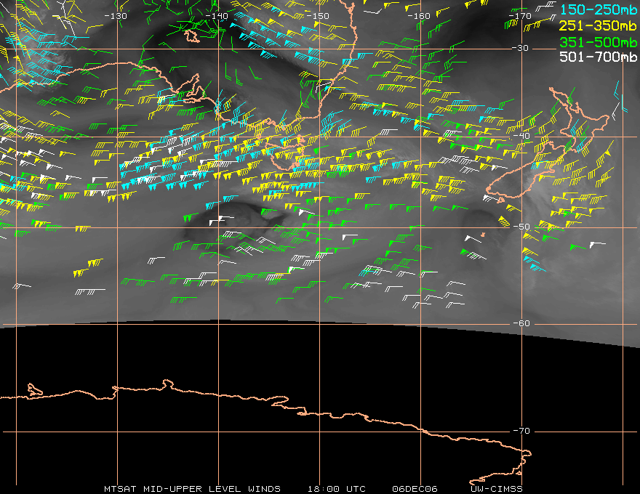Click the UW-CIMSS credit text
This screenshot has width=640, height=494.
pyautogui.click(x=496, y=489)
